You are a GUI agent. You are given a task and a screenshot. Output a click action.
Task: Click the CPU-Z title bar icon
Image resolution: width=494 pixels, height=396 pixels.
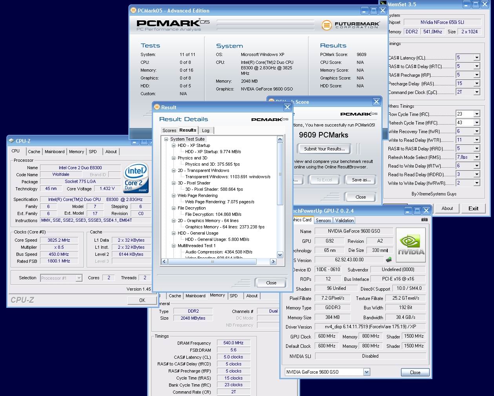coord(11,141)
